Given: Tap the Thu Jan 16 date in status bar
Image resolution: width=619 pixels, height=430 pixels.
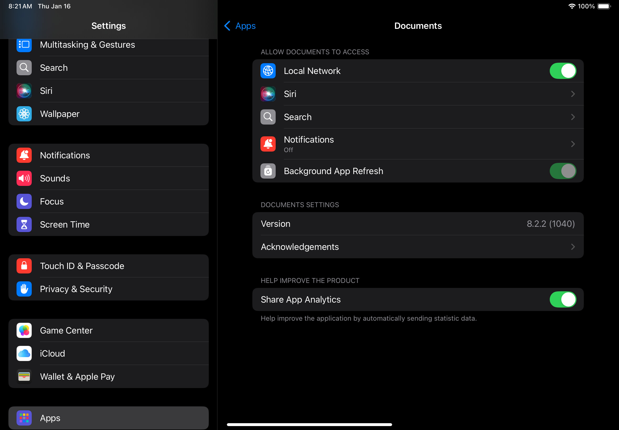Looking at the screenshot, I should [x=54, y=6].
